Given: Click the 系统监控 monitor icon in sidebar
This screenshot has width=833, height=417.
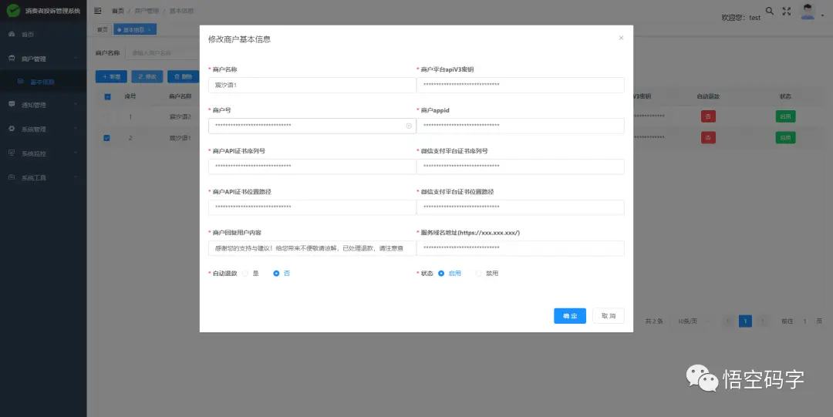Looking at the screenshot, I should 12,153.
